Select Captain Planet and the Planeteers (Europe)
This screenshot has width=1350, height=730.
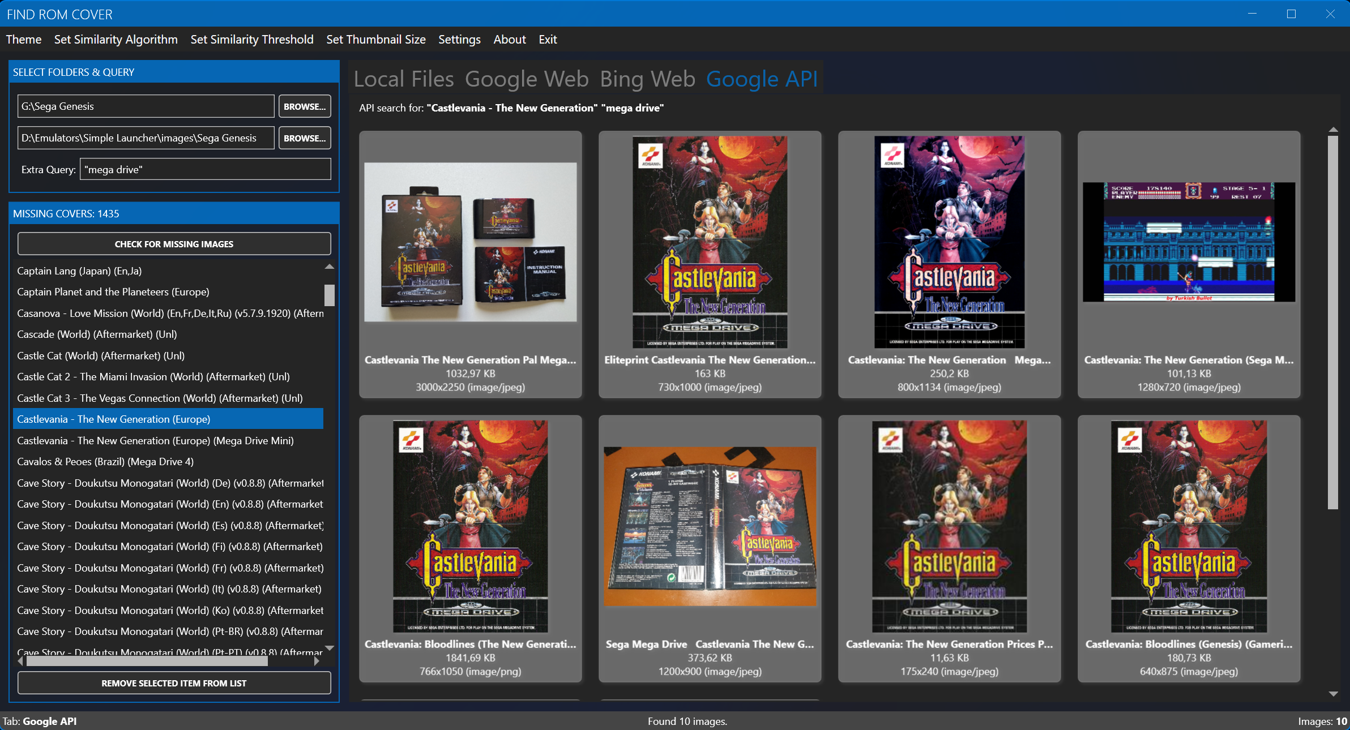[168, 292]
